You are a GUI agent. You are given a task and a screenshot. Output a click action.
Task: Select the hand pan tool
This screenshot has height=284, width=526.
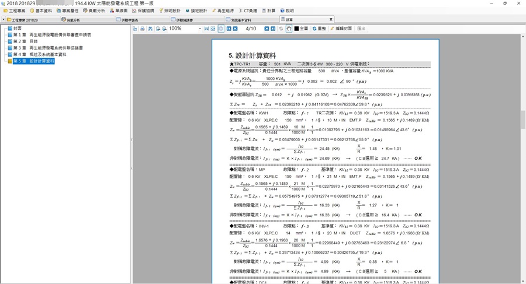(x=289, y=29)
